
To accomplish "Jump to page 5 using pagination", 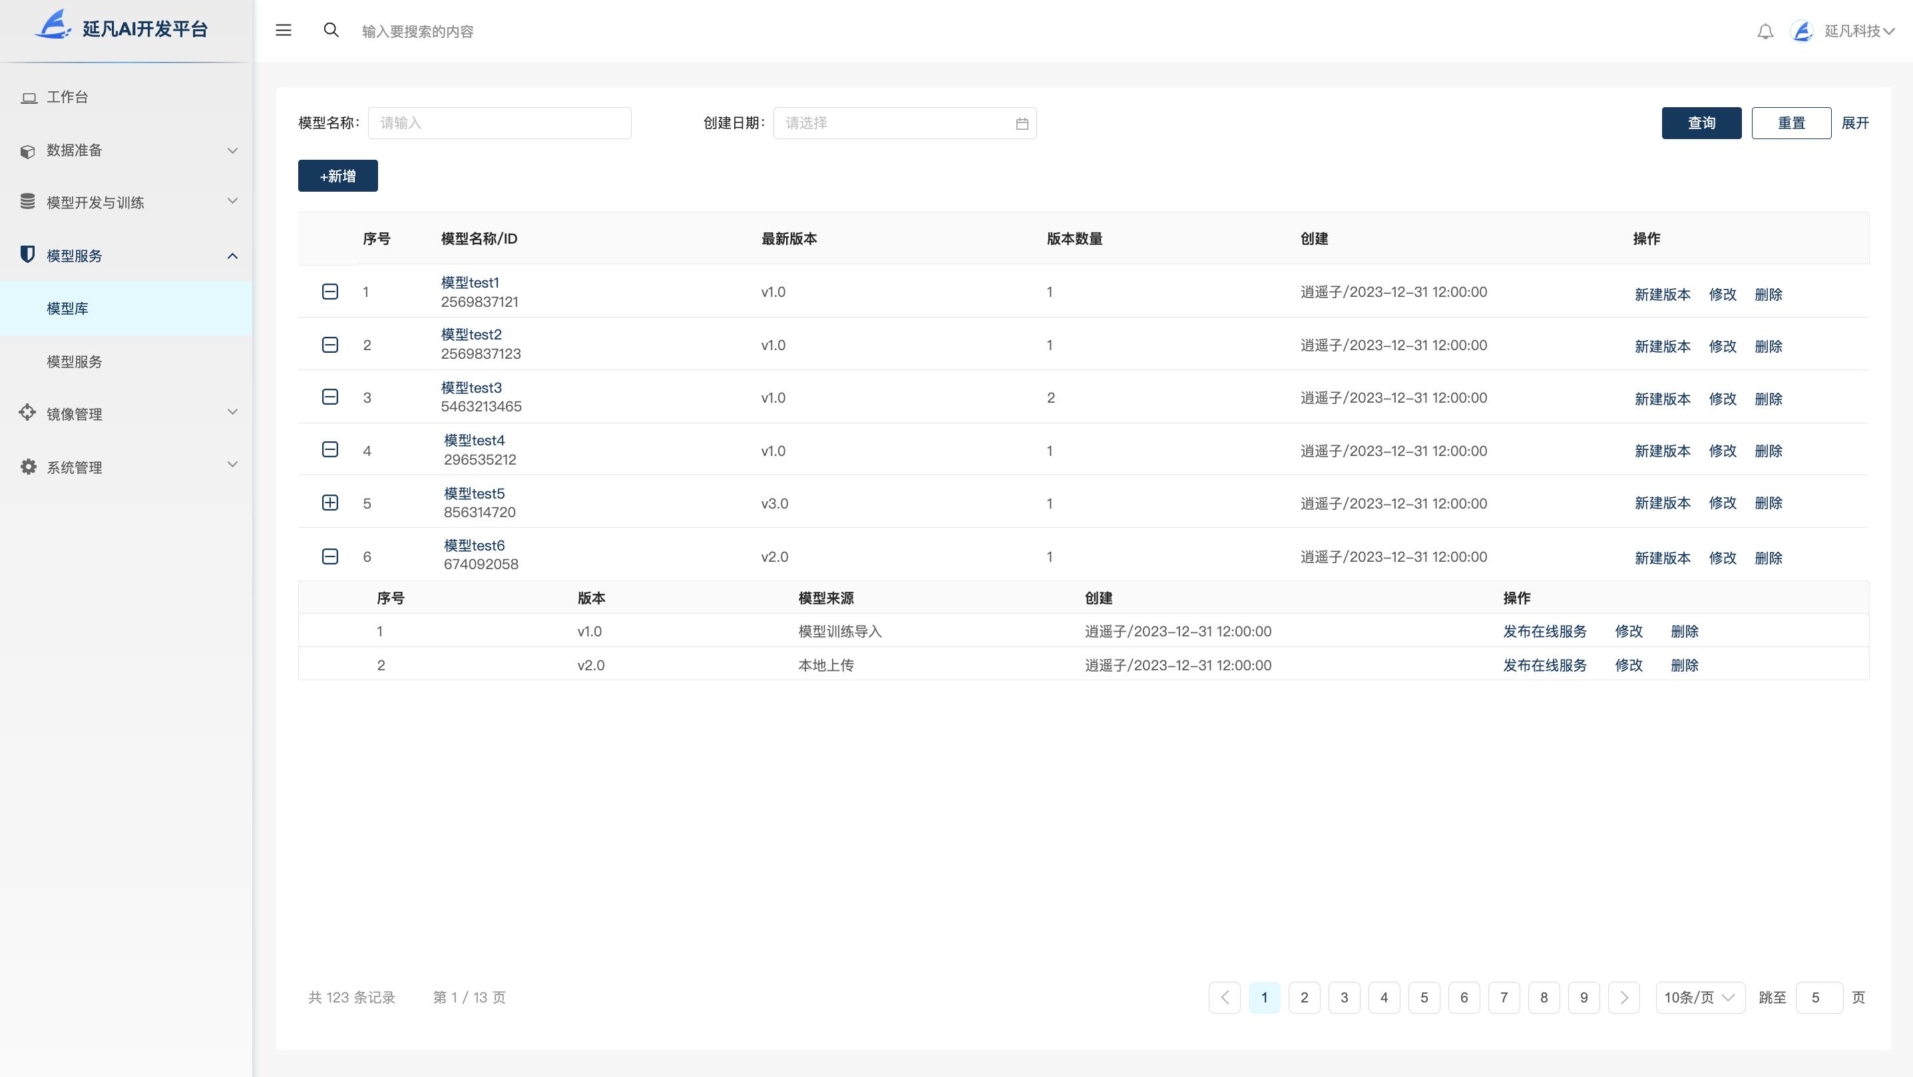I will coord(1424,998).
